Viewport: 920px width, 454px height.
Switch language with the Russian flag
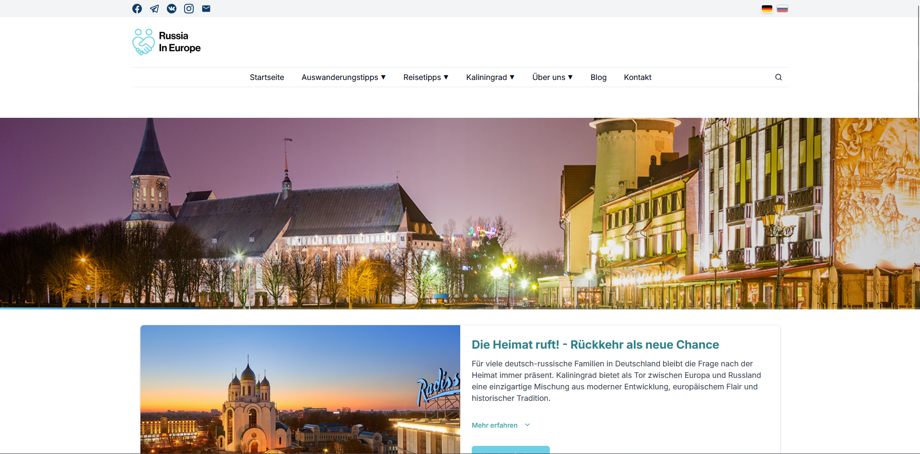[782, 9]
